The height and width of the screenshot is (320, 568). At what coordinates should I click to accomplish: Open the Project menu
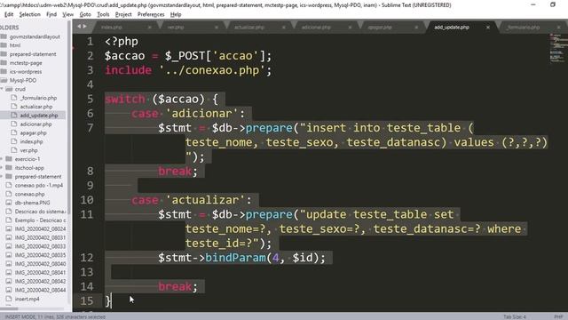pyautogui.click(x=123, y=14)
